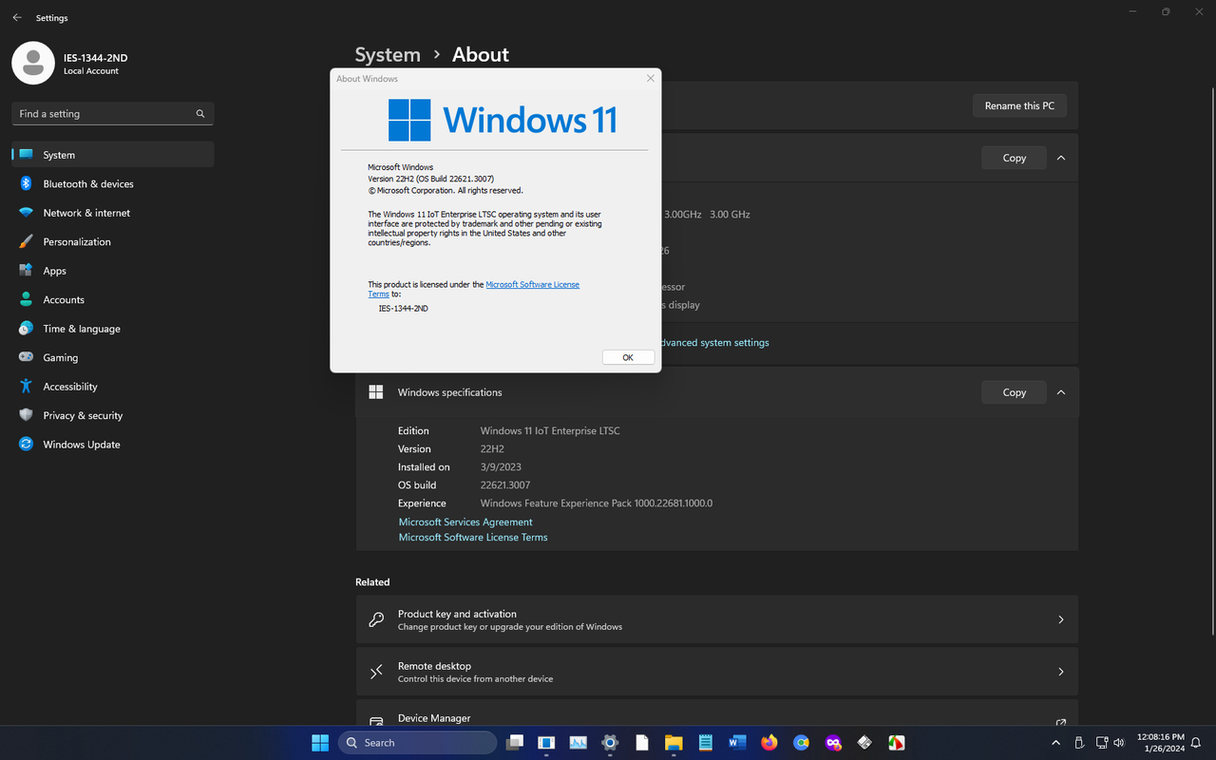Open Advanced system settings link

(x=715, y=343)
